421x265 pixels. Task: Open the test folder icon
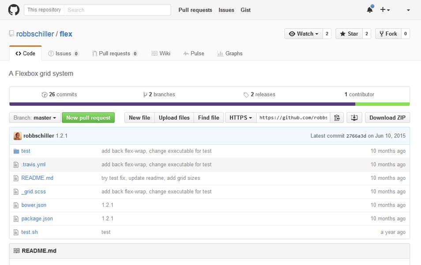click(x=16, y=151)
